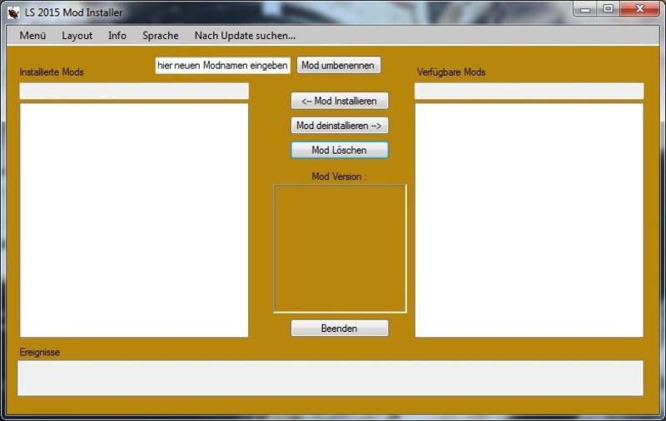The image size is (666, 421).
Task: Open the Menü menu
Action: pos(32,36)
